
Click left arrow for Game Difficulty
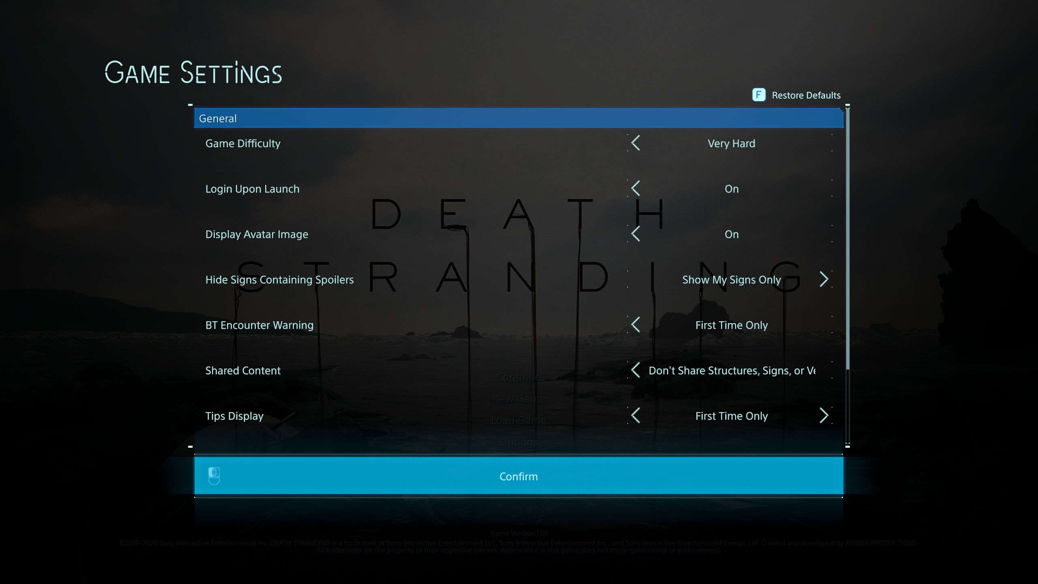(636, 143)
